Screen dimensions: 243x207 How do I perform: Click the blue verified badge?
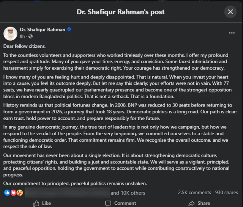tap(69, 30)
